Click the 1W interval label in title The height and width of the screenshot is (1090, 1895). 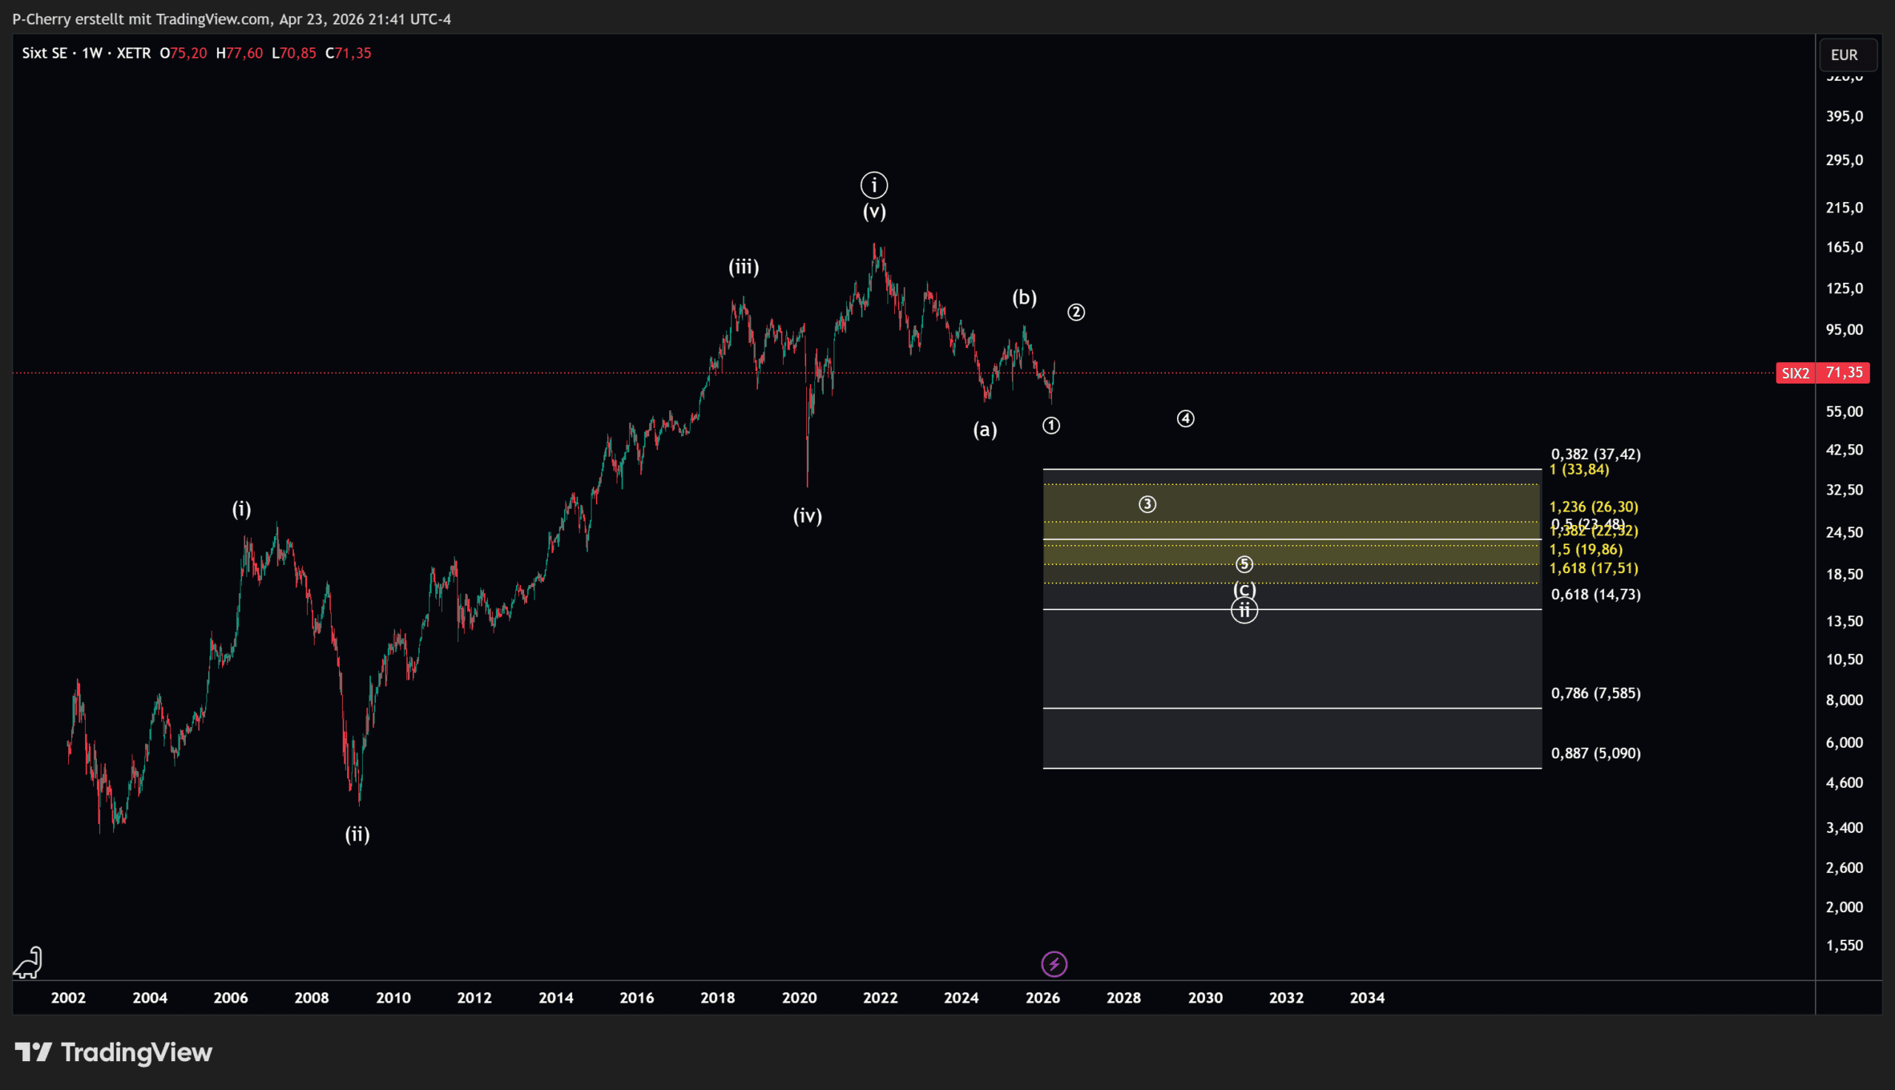pos(92,53)
